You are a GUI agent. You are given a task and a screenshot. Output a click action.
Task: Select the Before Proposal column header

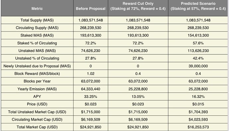click(91, 9)
